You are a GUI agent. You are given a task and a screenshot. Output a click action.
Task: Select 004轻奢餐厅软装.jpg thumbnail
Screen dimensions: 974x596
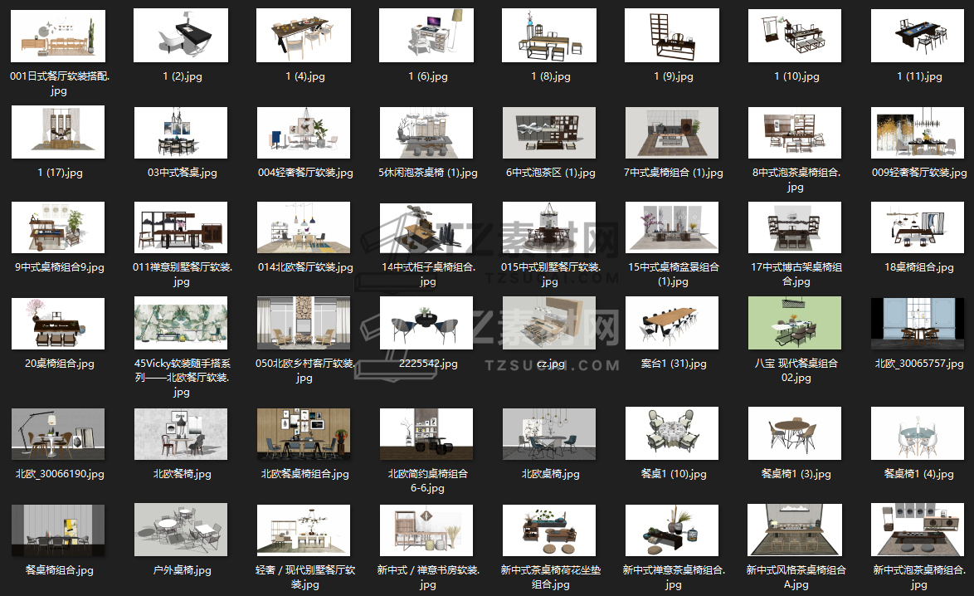(304, 132)
